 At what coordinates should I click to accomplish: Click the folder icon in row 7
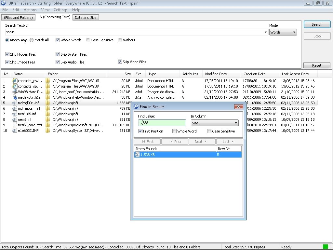(x=48, y=114)
